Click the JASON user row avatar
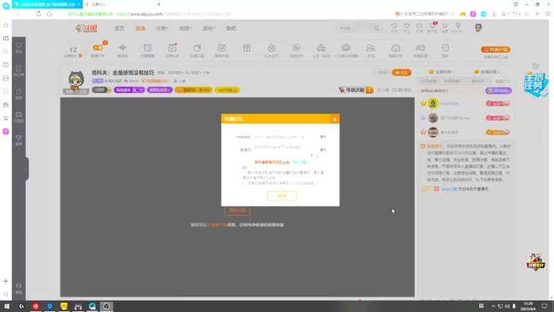The image size is (554, 312). [x=433, y=103]
